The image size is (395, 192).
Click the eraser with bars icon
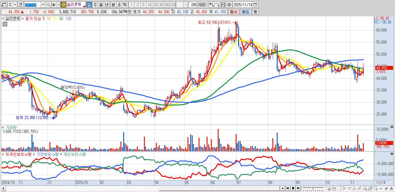click(x=365, y=189)
